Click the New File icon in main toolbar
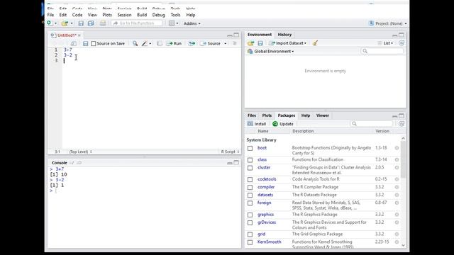Viewport: 454px width, 255px height. [x=50, y=23]
